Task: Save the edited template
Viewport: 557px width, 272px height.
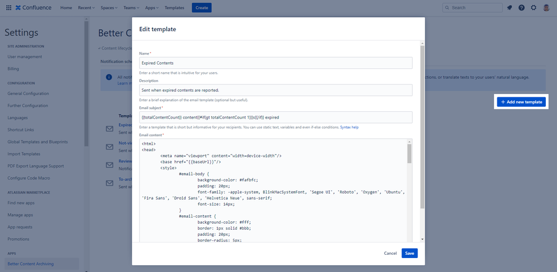Action: [410, 253]
